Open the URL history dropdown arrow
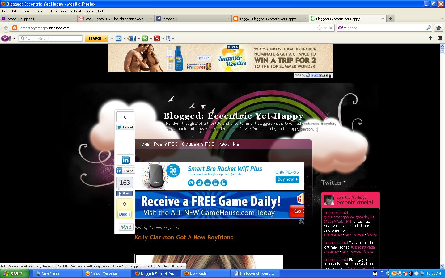 [x=325, y=28]
